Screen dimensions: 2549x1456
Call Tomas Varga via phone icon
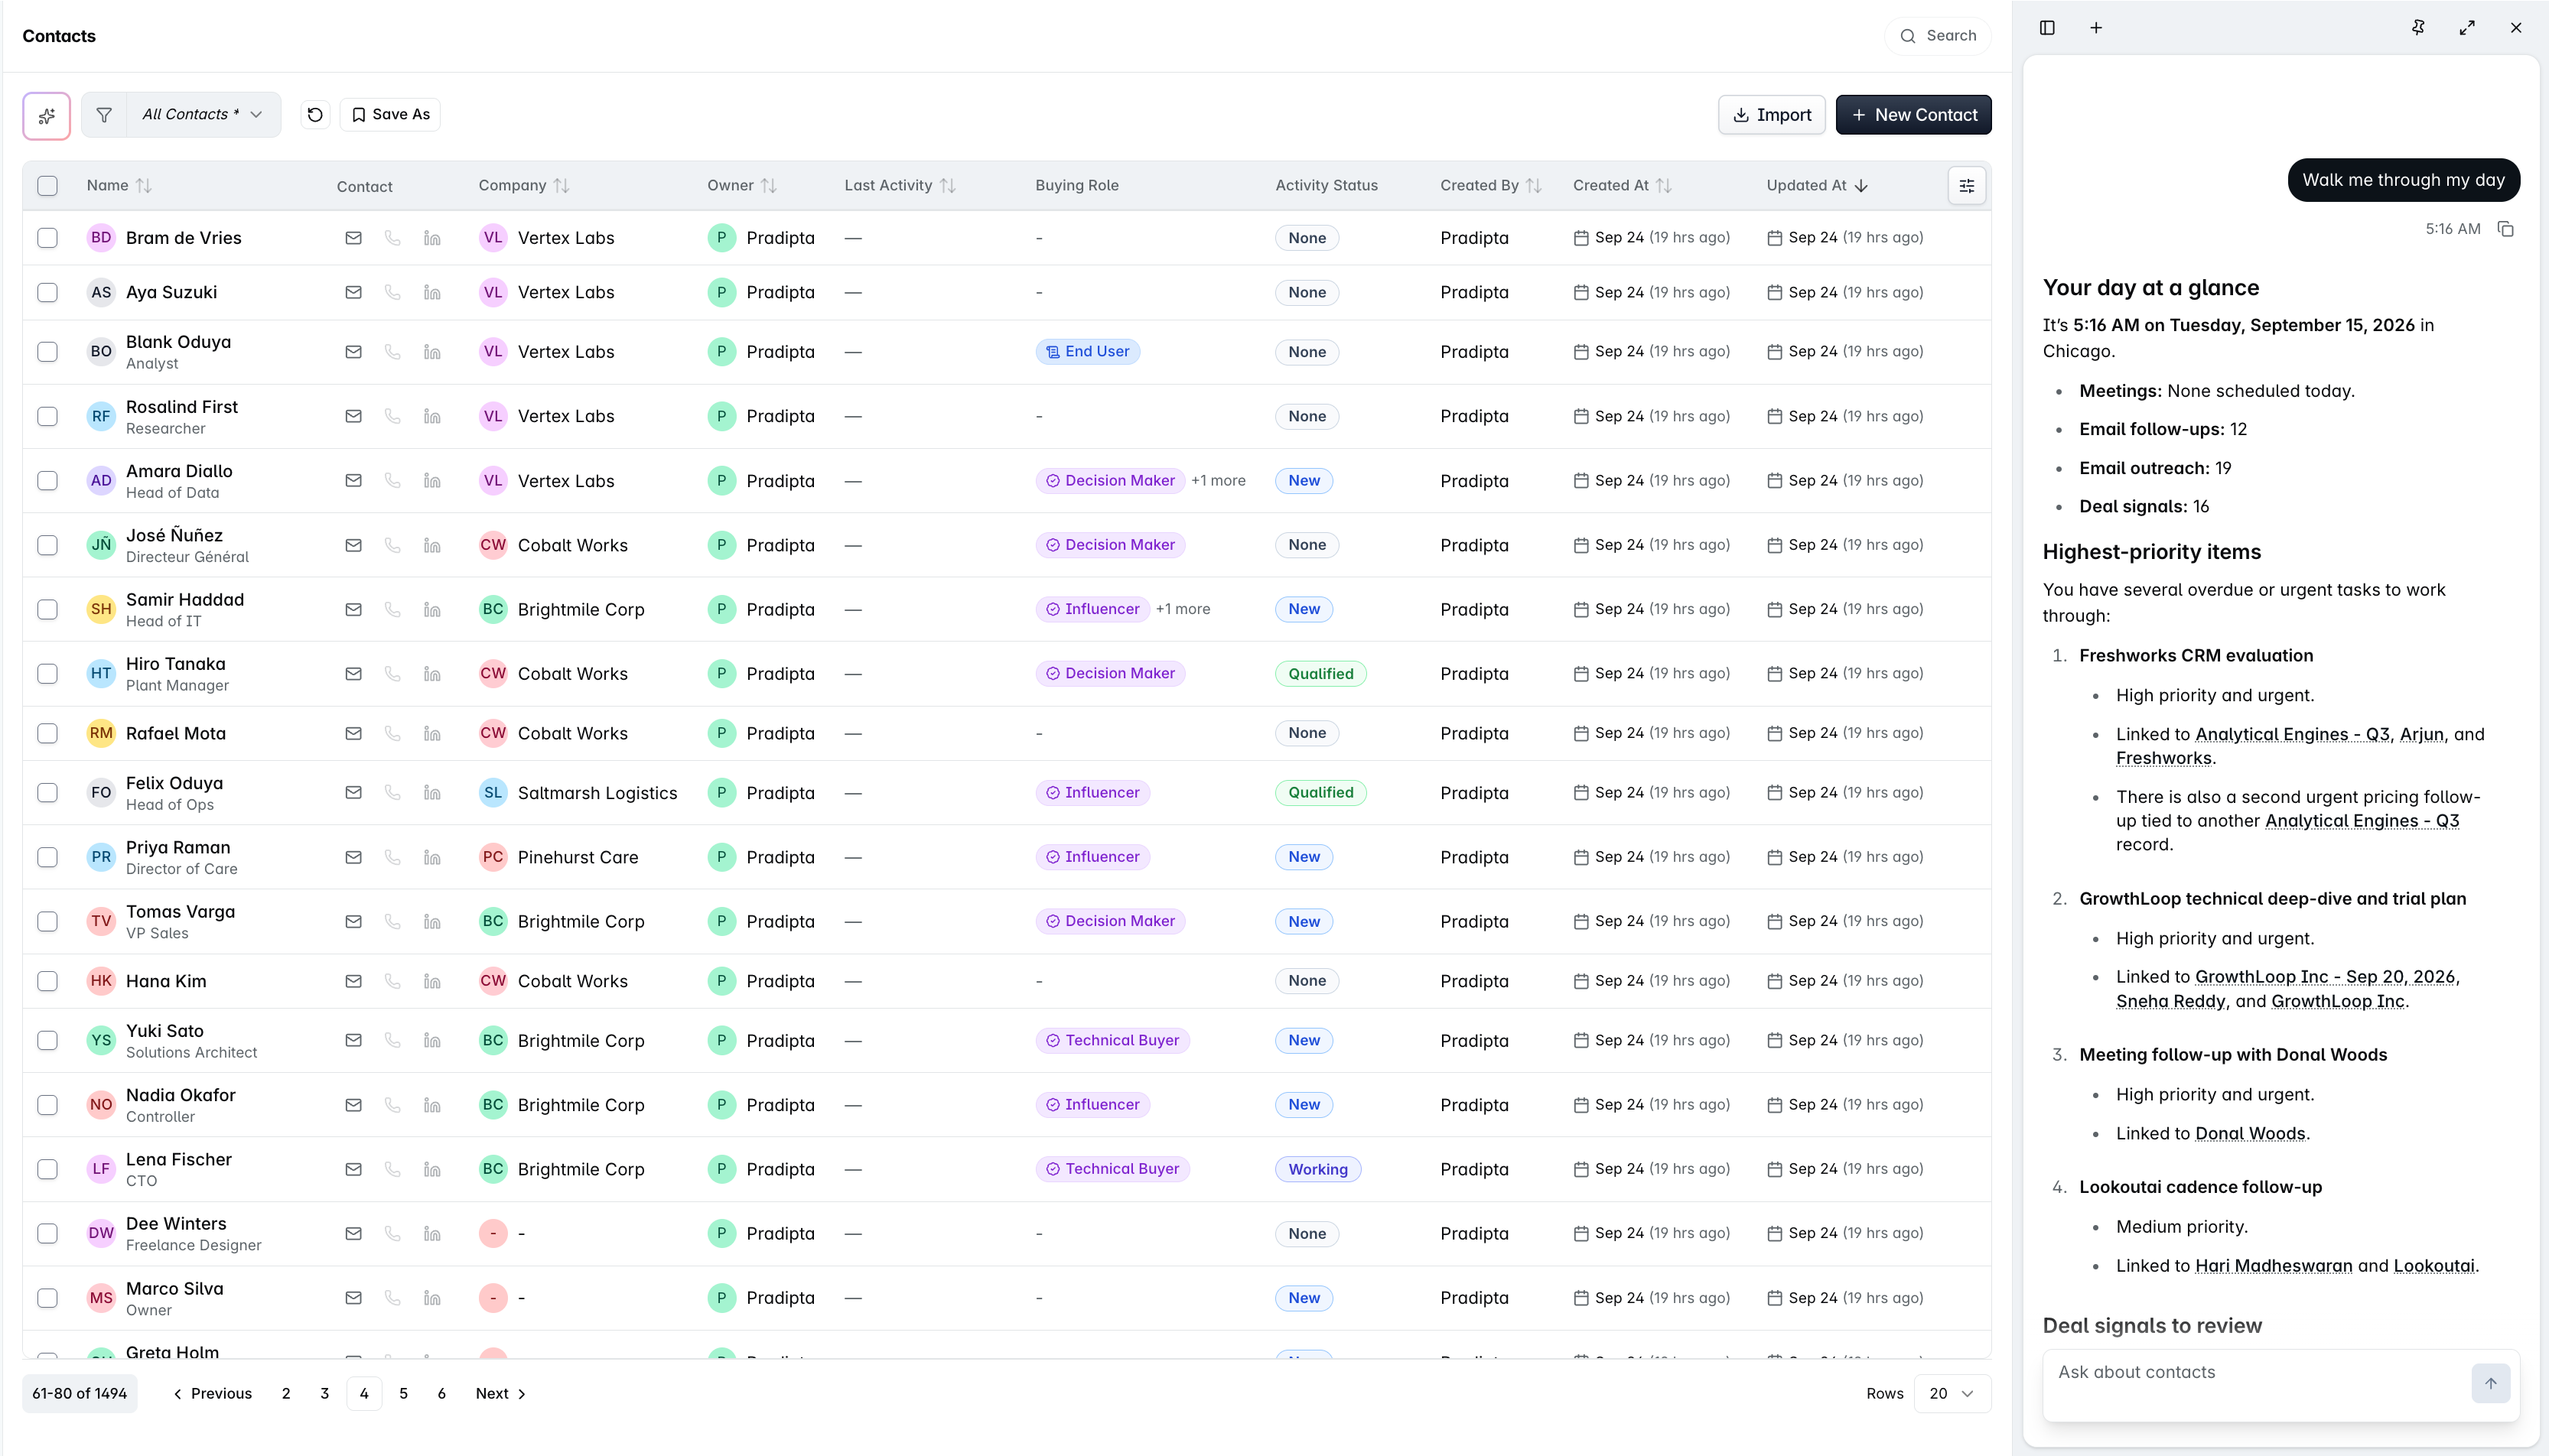392,922
